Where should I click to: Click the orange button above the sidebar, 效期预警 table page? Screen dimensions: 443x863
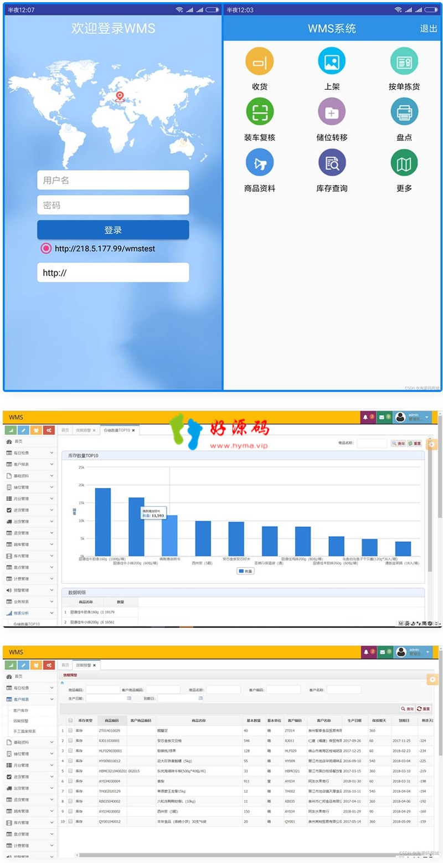[36, 665]
